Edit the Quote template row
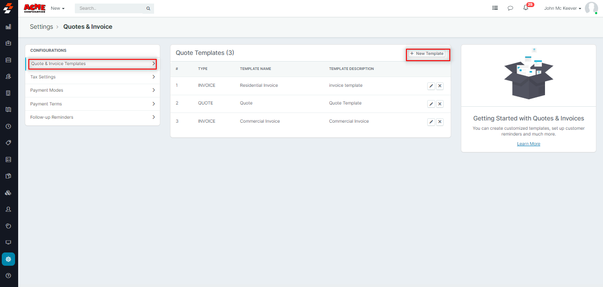 point(431,104)
